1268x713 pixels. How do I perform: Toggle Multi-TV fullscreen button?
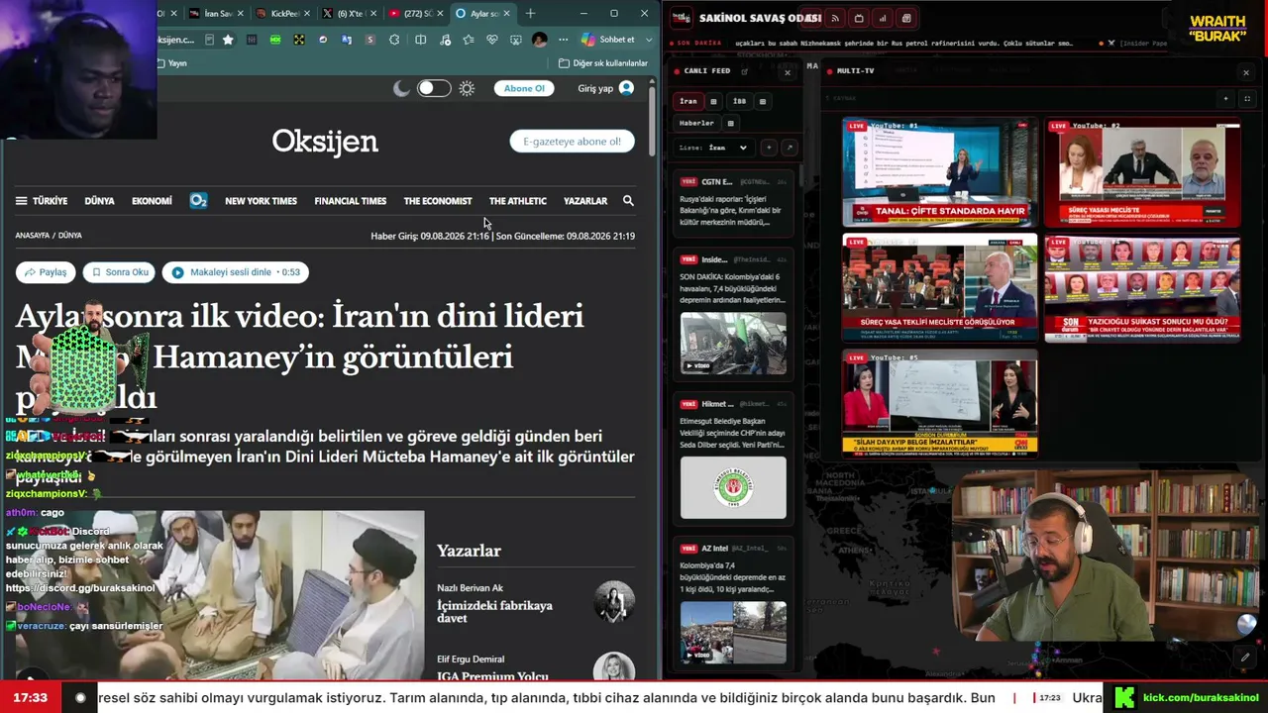pyautogui.click(x=1247, y=99)
